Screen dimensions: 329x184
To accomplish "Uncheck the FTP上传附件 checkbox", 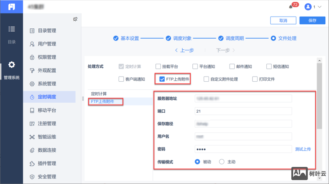I will point(162,79).
